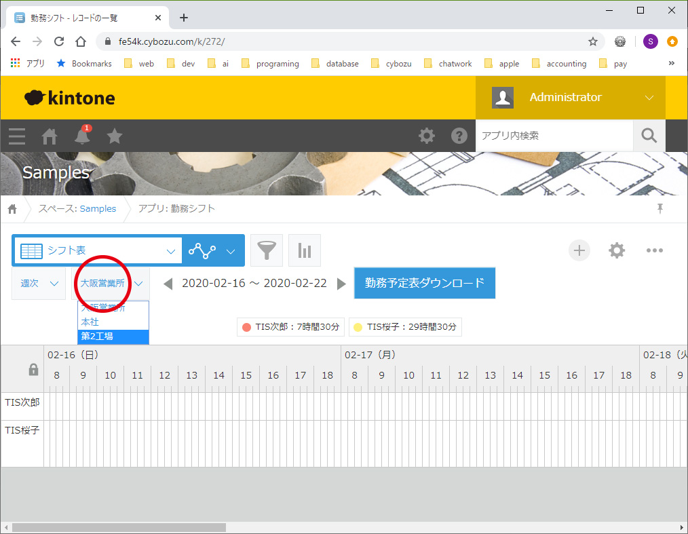Click the 勤務シフト browser tab
This screenshot has width=688, height=534.
[88, 18]
